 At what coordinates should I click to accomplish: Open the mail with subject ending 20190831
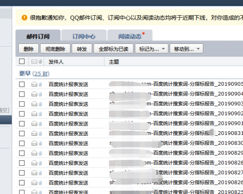tap(176, 133)
